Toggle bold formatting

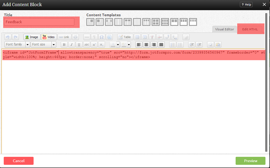point(64,44)
